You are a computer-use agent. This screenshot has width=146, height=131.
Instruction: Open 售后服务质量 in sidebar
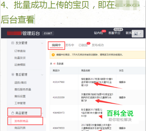click(x=23, y=89)
